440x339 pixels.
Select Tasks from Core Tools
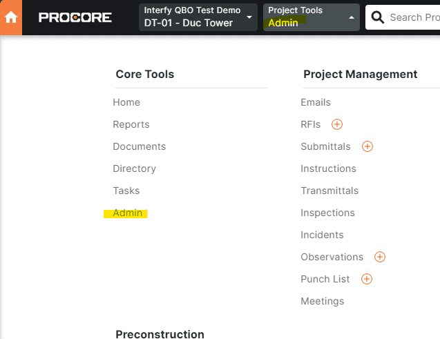[x=126, y=191]
